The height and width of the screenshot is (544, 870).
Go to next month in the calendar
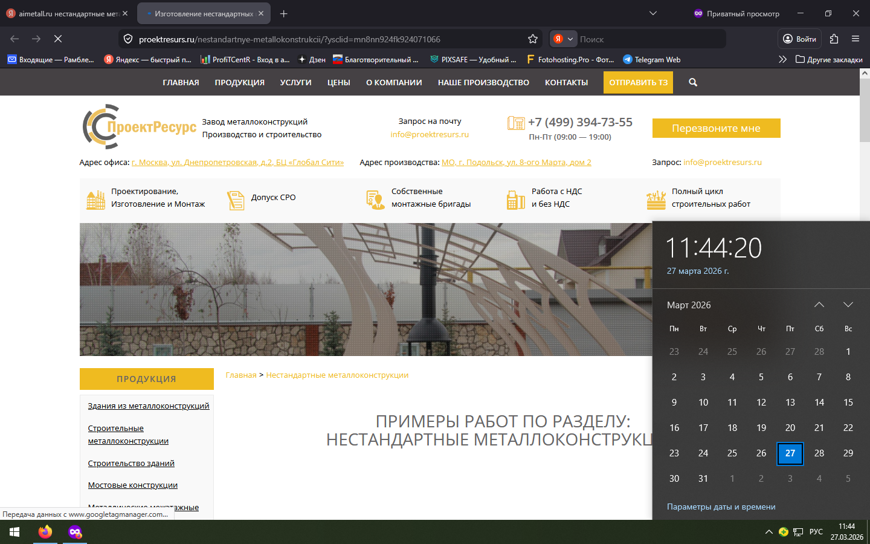(848, 305)
